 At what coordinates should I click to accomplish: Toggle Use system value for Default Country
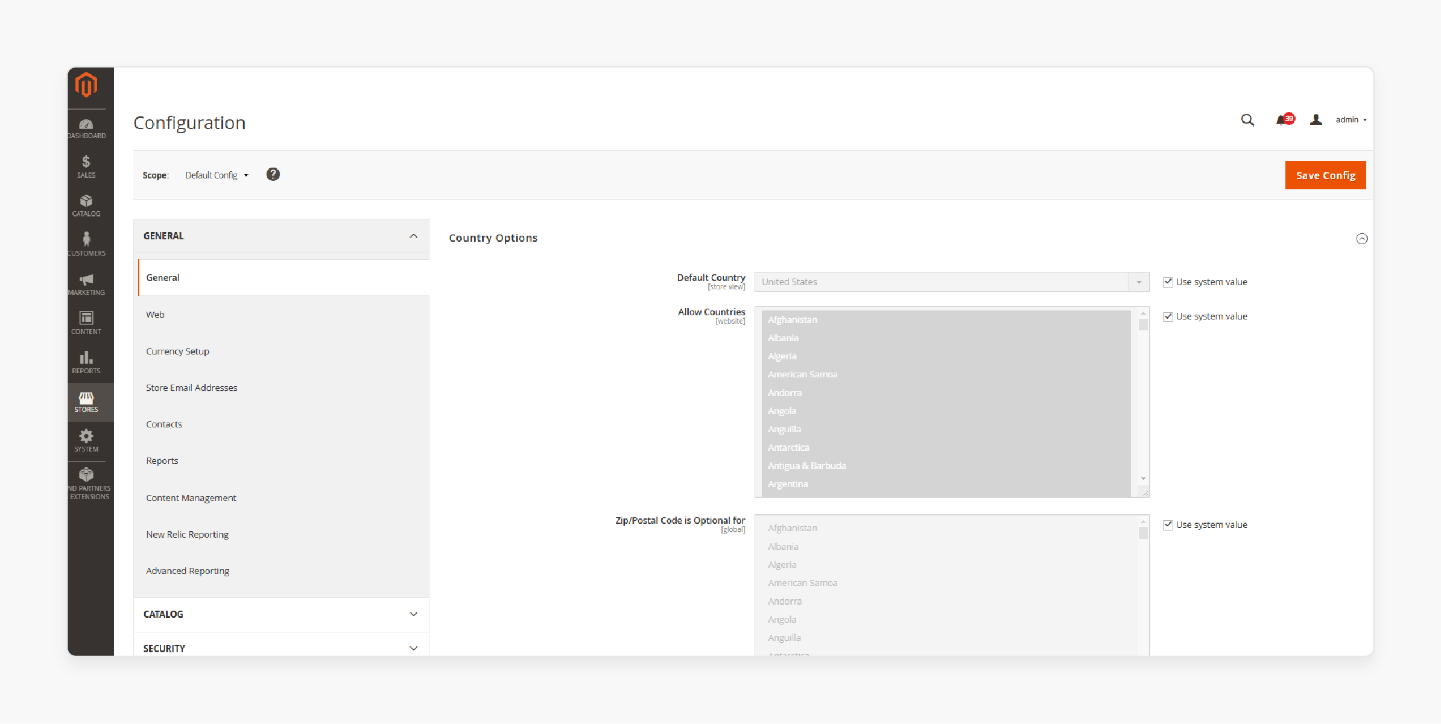point(1167,282)
